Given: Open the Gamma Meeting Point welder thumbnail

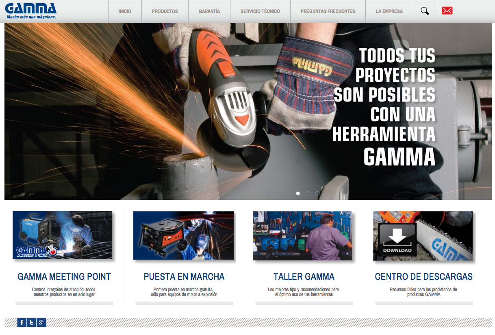Looking at the screenshot, I should click(63, 235).
